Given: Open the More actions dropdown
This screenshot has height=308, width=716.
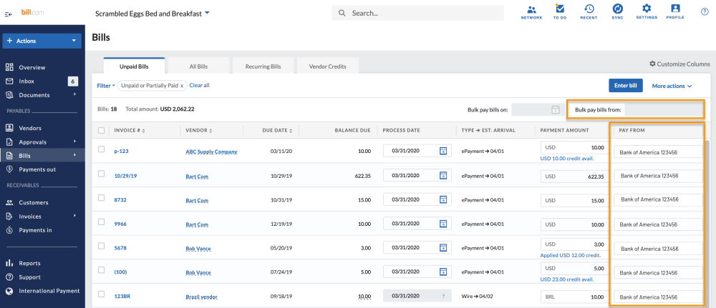Looking at the screenshot, I should (x=672, y=86).
